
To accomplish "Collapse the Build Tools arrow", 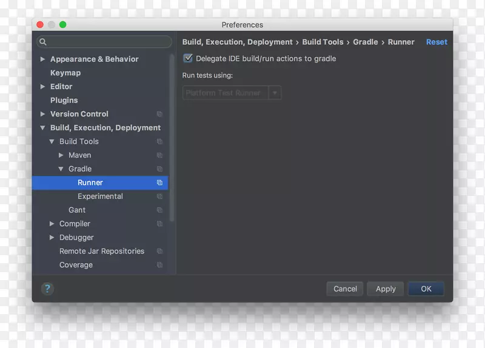I will [52, 141].
